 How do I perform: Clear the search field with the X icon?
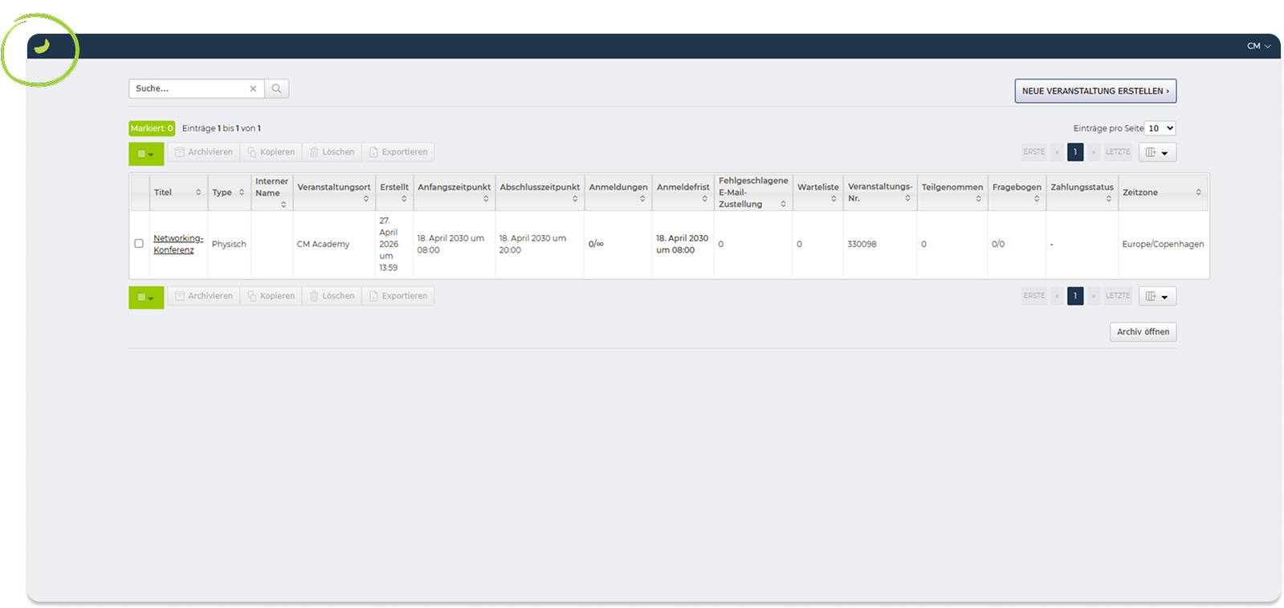coord(253,89)
